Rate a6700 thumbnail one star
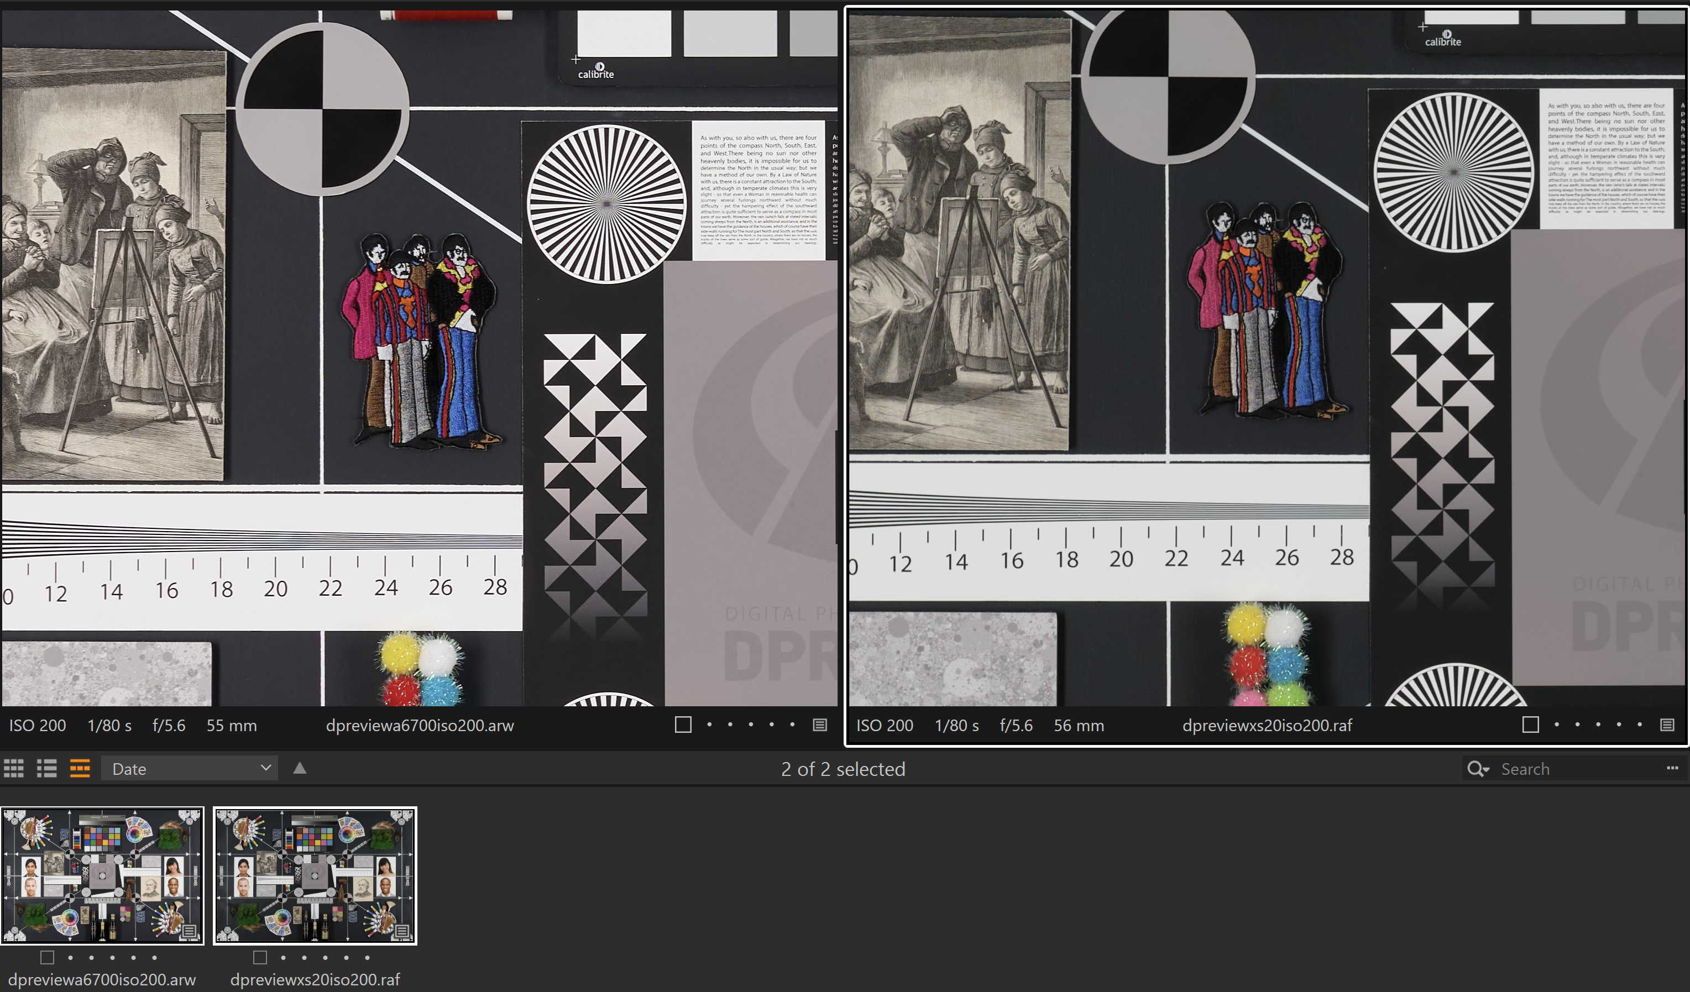The width and height of the screenshot is (1690, 992). click(70, 957)
